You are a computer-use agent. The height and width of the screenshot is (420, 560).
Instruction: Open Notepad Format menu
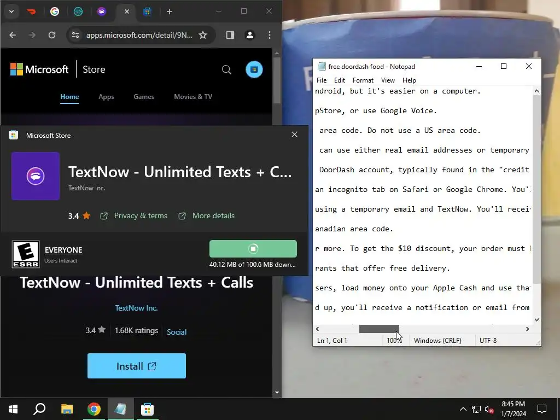pos(363,80)
